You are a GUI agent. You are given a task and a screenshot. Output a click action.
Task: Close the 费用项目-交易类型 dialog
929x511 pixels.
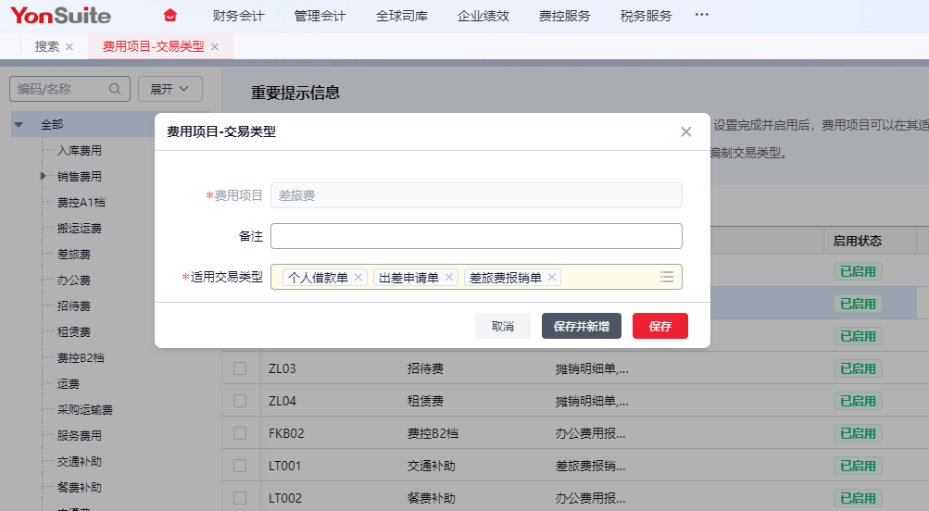point(686,131)
